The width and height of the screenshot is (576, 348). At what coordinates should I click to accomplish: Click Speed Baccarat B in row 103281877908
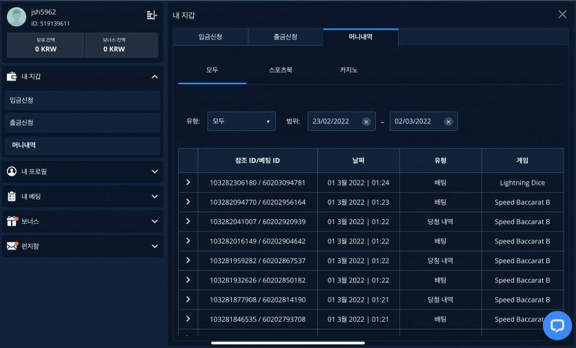coord(522,300)
